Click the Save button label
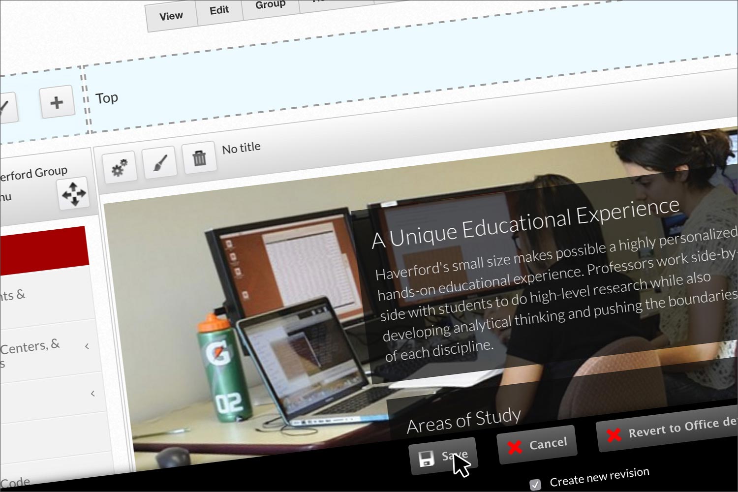 (454, 455)
